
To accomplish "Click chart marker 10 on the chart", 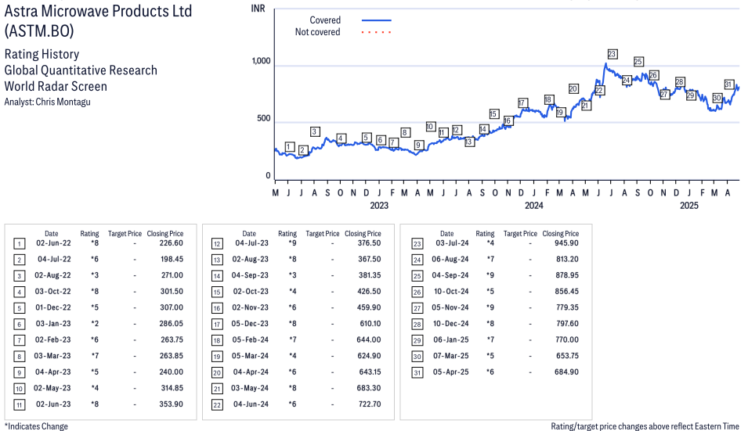I will click(x=430, y=126).
